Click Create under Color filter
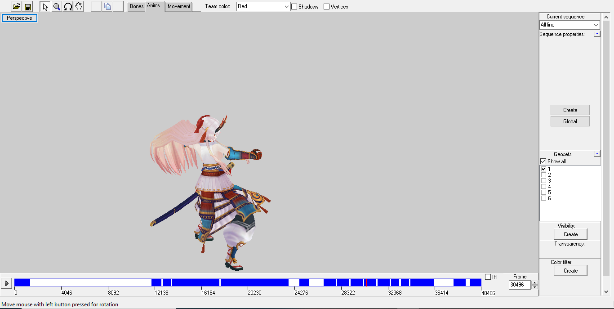The width and height of the screenshot is (614, 309). 570,271
